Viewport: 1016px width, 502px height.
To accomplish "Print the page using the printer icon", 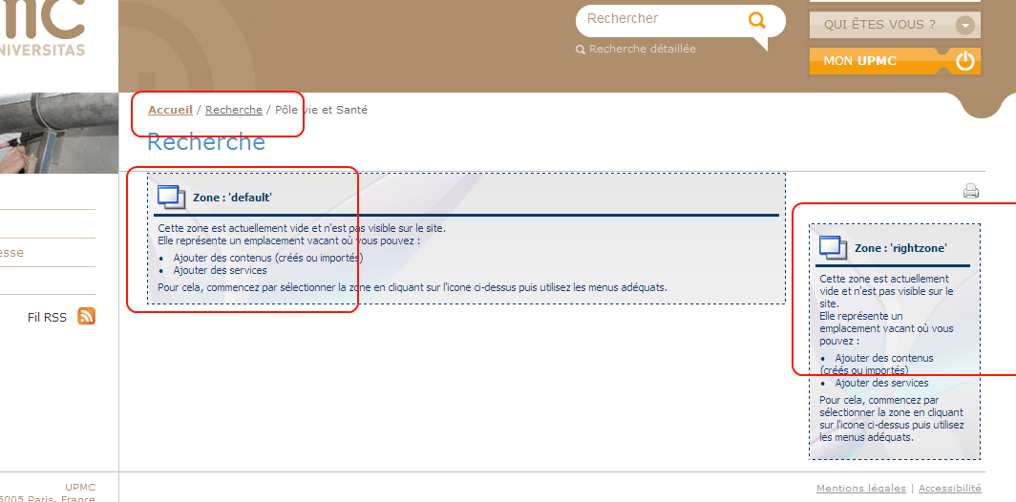I will pyautogui.click(x=971, y=191).
